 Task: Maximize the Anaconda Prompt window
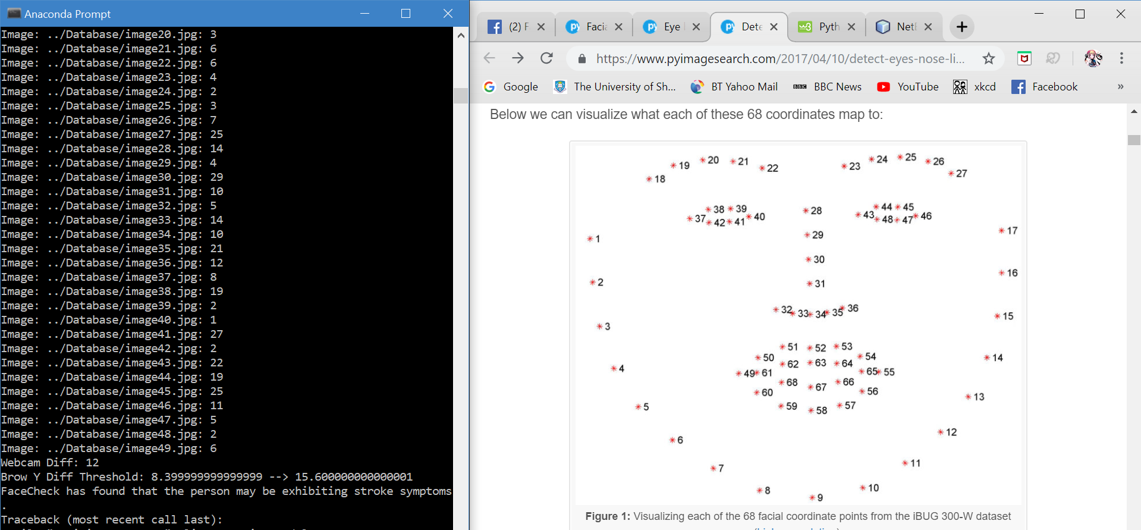coord(406,13)
